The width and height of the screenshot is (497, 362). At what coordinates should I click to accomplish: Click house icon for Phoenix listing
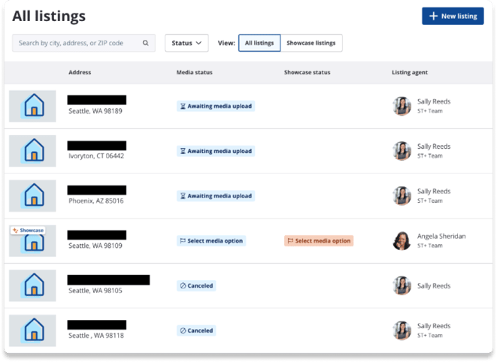pyautogui.click(x=32, y=195)
